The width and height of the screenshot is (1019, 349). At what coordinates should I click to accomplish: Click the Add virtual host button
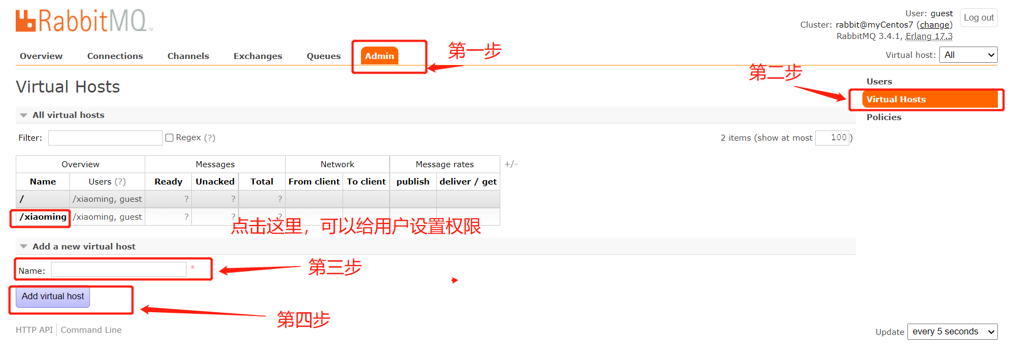(53, 297)
